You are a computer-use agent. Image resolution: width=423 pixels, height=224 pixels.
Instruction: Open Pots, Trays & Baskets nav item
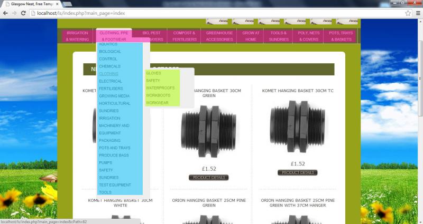pyautogui.click(x=341, y=36)
